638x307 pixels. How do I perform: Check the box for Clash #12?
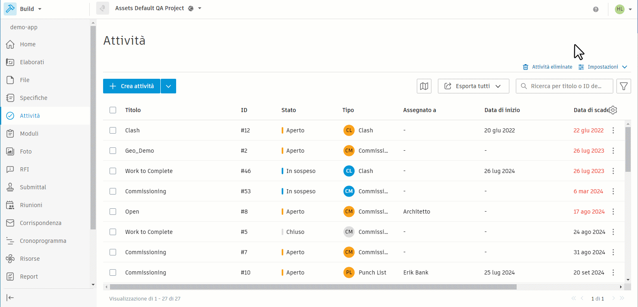pos(113,130)
